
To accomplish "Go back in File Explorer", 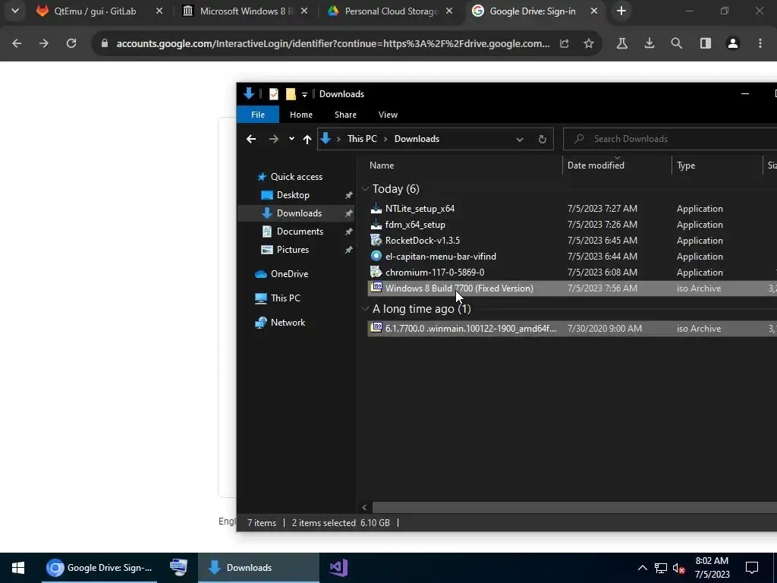I will click(251, 139).
